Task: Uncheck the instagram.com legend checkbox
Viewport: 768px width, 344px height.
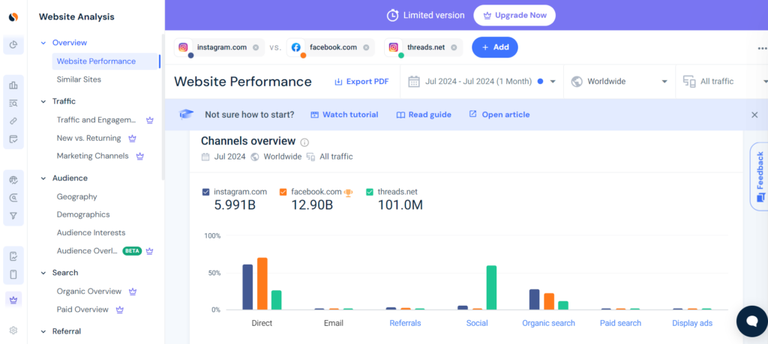Action: pos(205,193)
